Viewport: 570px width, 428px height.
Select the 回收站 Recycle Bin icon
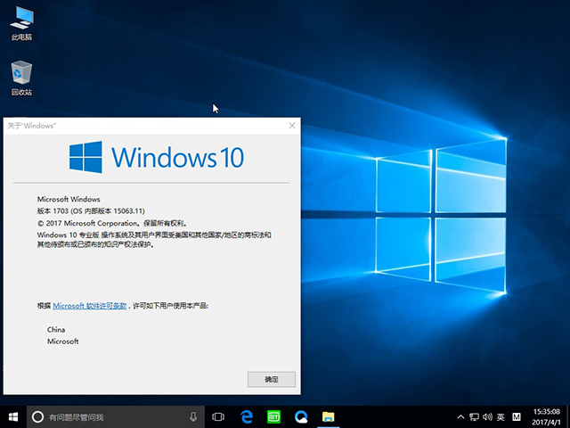coord(21,75)
